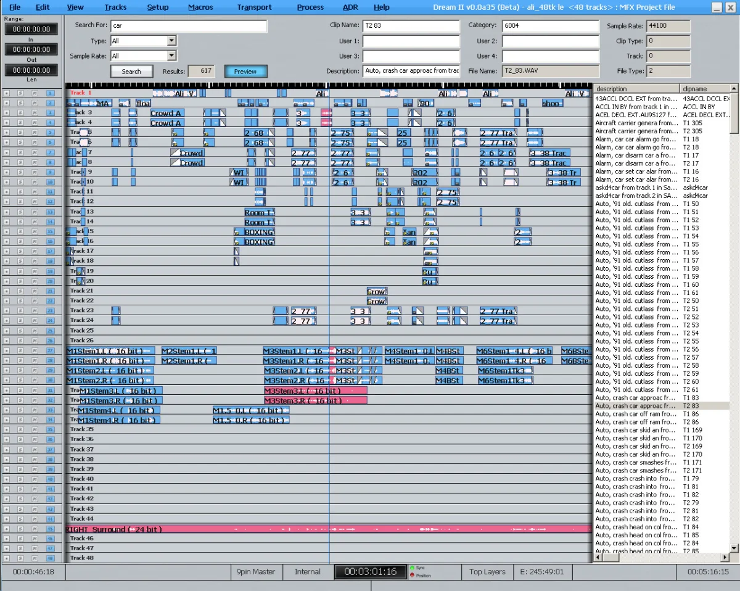This screenshot has height=591, width=740.
Task: Arm record on track 1
Action: click(7, 93)
